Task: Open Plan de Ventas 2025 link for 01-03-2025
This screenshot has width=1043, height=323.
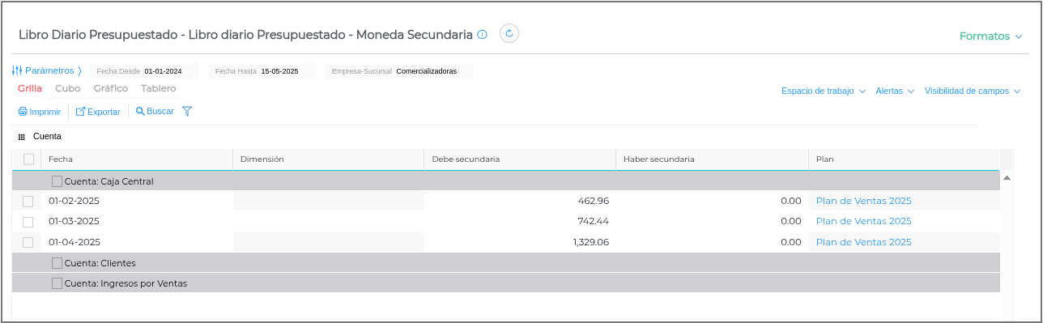Action: (863, 221)
